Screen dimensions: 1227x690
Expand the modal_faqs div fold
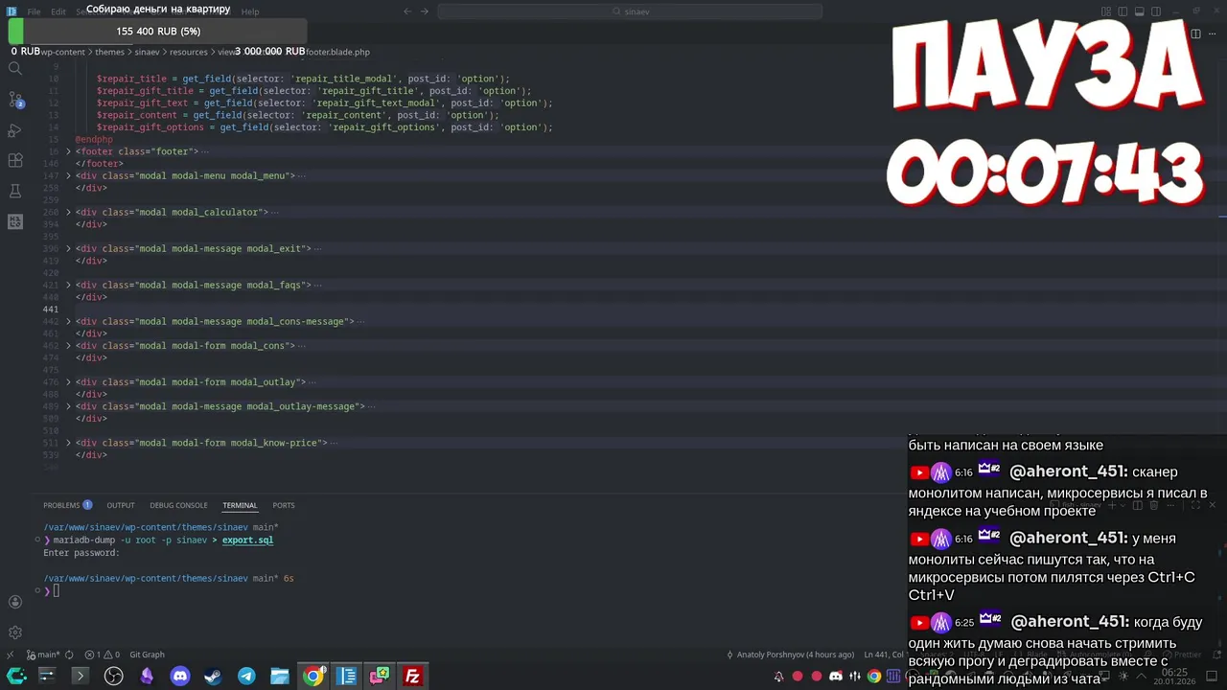point(68,285)
